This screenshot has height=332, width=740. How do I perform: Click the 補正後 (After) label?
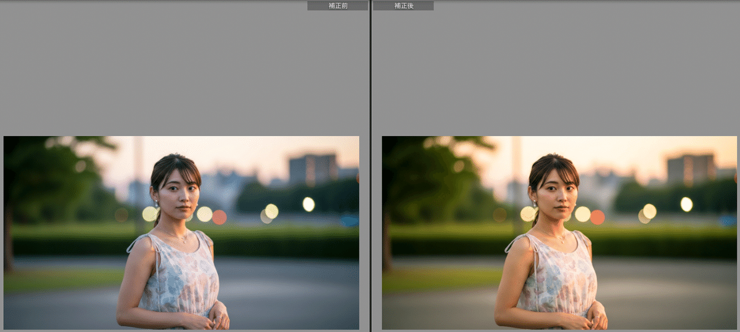pos(403,6)
